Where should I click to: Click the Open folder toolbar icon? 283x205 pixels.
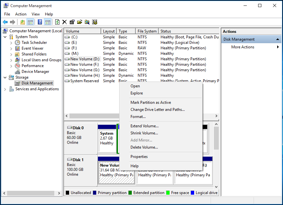click(x=79, y=22)
